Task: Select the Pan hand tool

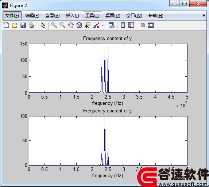Action: [71, 25]
